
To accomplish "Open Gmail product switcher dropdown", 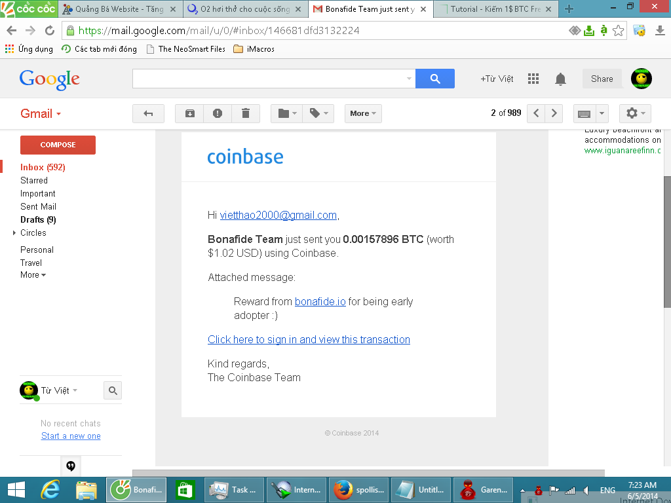I will (x=41, y=114).
